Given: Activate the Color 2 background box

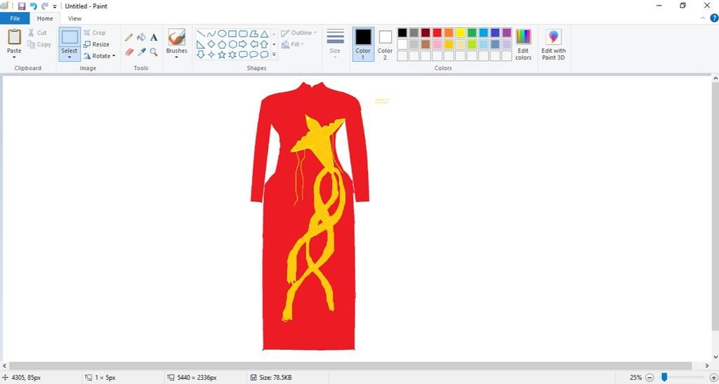Looking at the screenshot, I should 385,44.
